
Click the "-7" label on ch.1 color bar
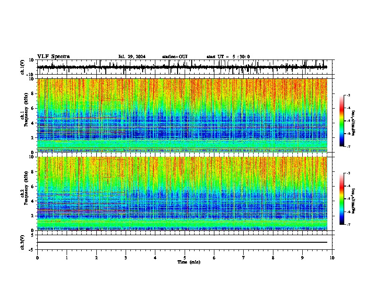(348, 146)
